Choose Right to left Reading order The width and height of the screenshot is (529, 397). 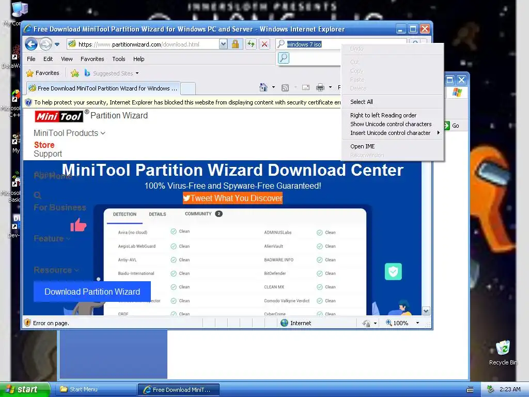click(x=393, y=115)
